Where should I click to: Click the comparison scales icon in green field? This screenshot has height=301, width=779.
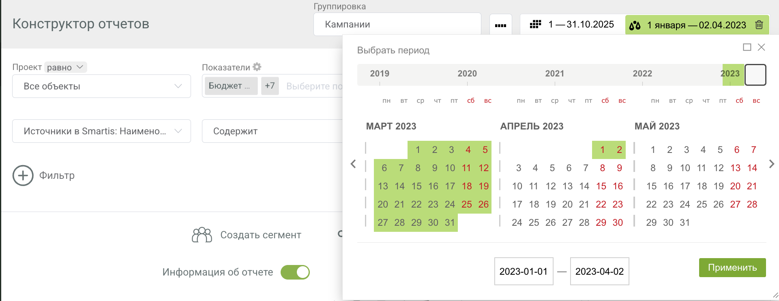pyautogui.click(x=635, y=25)
